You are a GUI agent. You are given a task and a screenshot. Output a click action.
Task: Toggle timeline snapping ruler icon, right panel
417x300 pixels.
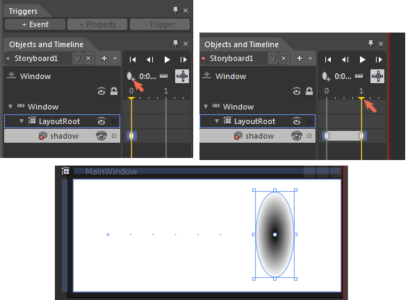pos(359,76)
